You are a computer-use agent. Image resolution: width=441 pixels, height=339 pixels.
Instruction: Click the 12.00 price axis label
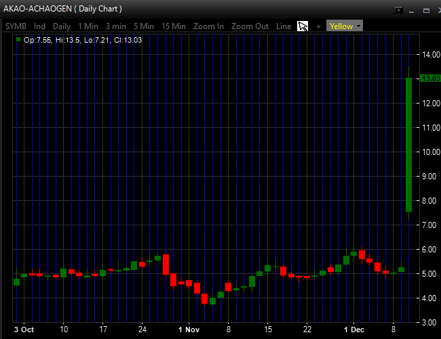point(431,103)
